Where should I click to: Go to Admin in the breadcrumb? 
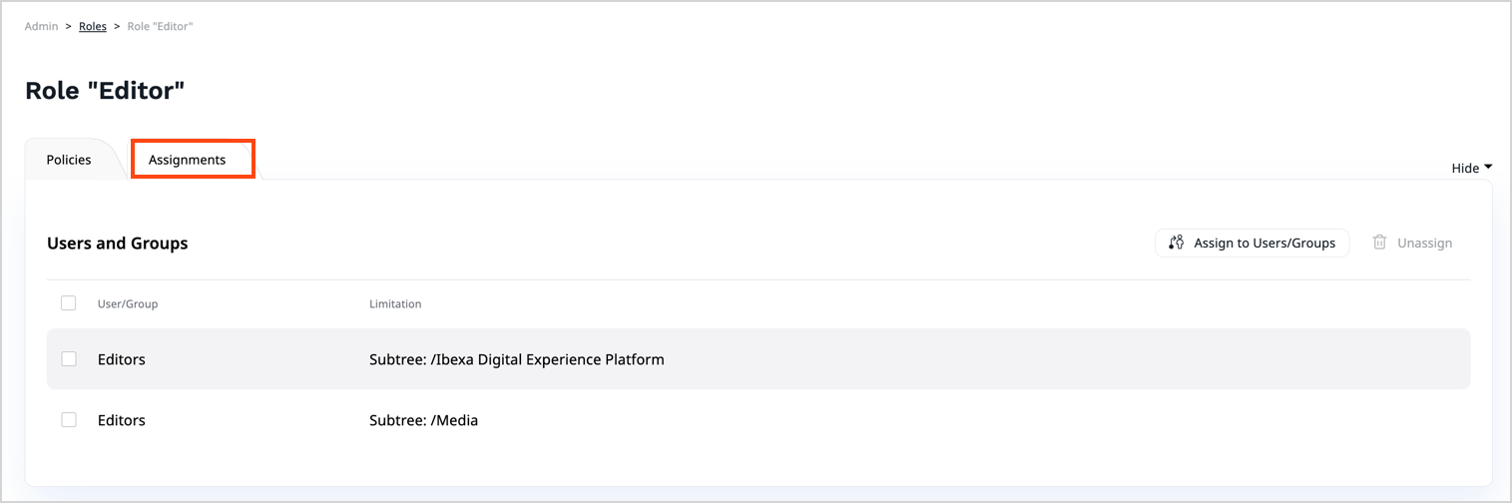coord(42,26)
